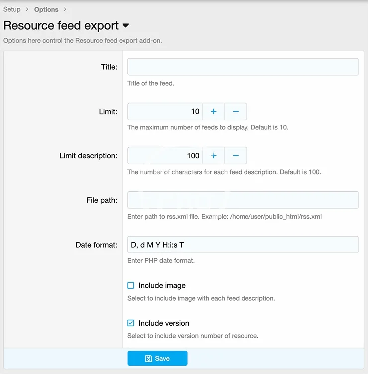Click the Limit description field showing 100
The height and width of the screenshot is (374, 368).
(165, 156)
